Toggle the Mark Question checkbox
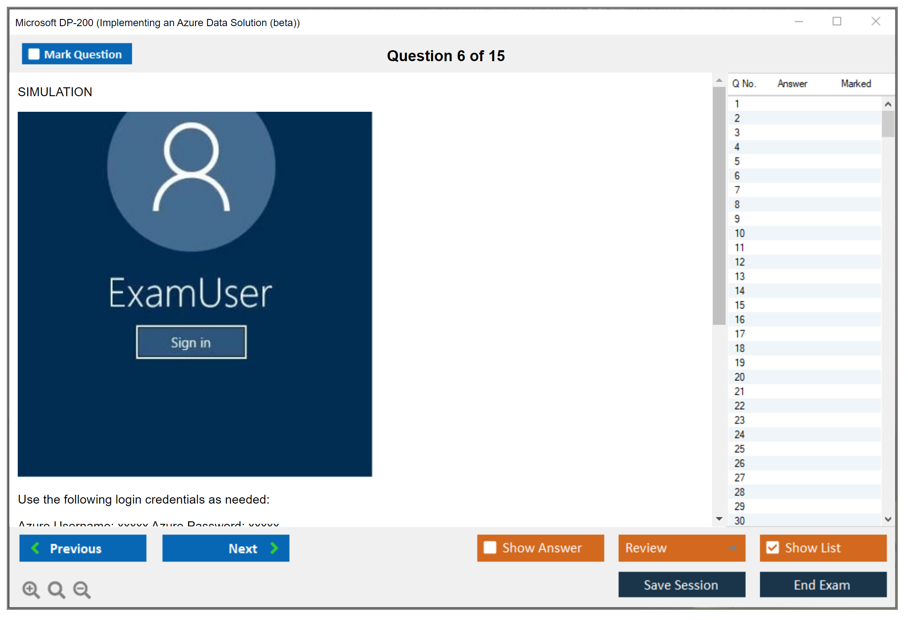Image resolution: width=908 pixels, height=620 pixels. [34, 54]
